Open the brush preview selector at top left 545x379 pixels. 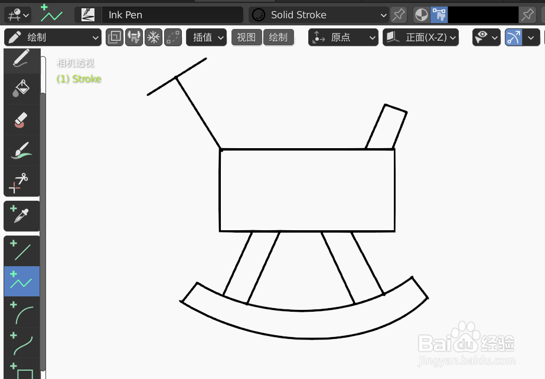[87, 15]
